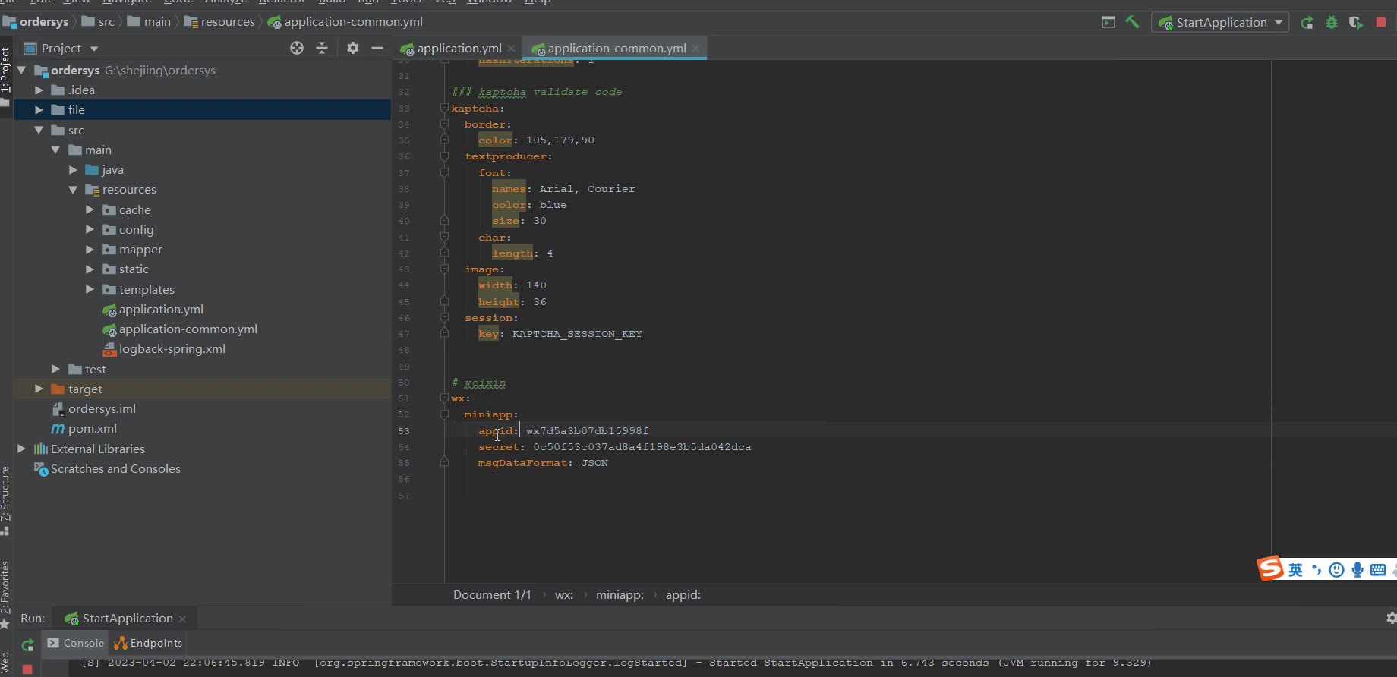The height and width of the screenshot is (677, 1397).
Task: Toggle fold marker beside wx block
Action: pos(445,398)
